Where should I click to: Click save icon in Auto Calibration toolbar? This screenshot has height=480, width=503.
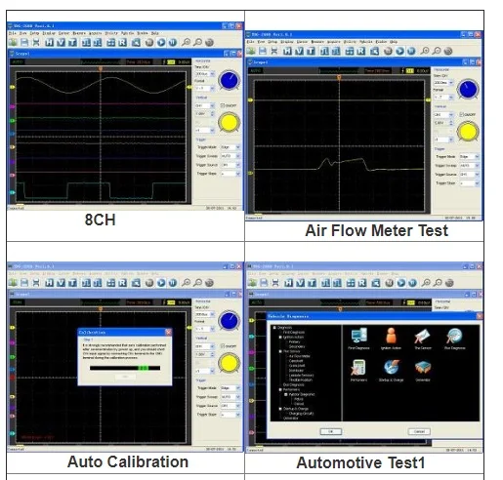pyautogui.click(x=24, y=283)
